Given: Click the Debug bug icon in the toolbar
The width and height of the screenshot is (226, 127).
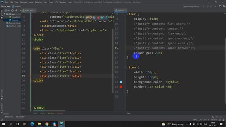Looking at the screenshot, I should (x=208, y=6).
